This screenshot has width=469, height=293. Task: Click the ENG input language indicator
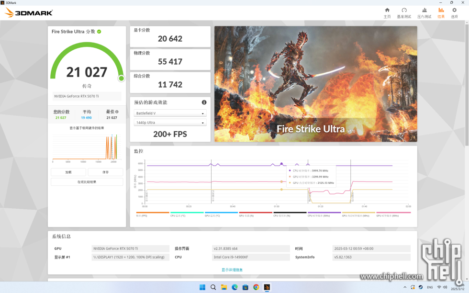(x=430, y=287)
